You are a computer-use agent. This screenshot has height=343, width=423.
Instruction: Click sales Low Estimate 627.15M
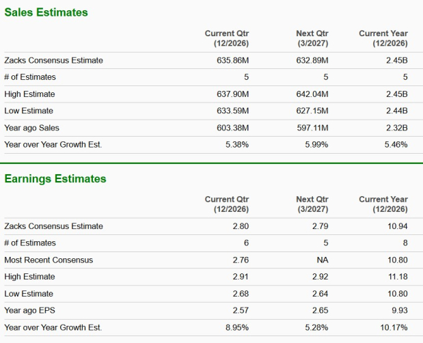pyautogui.click(x=312, y=111)
